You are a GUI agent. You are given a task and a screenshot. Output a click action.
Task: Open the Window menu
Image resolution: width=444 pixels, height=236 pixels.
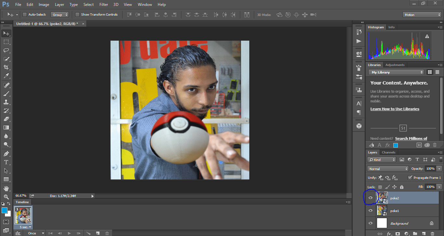(145, 5)
